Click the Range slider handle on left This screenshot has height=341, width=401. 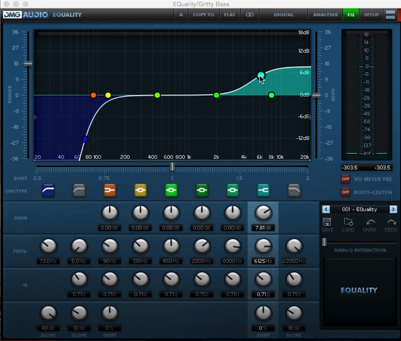(28, 63)
